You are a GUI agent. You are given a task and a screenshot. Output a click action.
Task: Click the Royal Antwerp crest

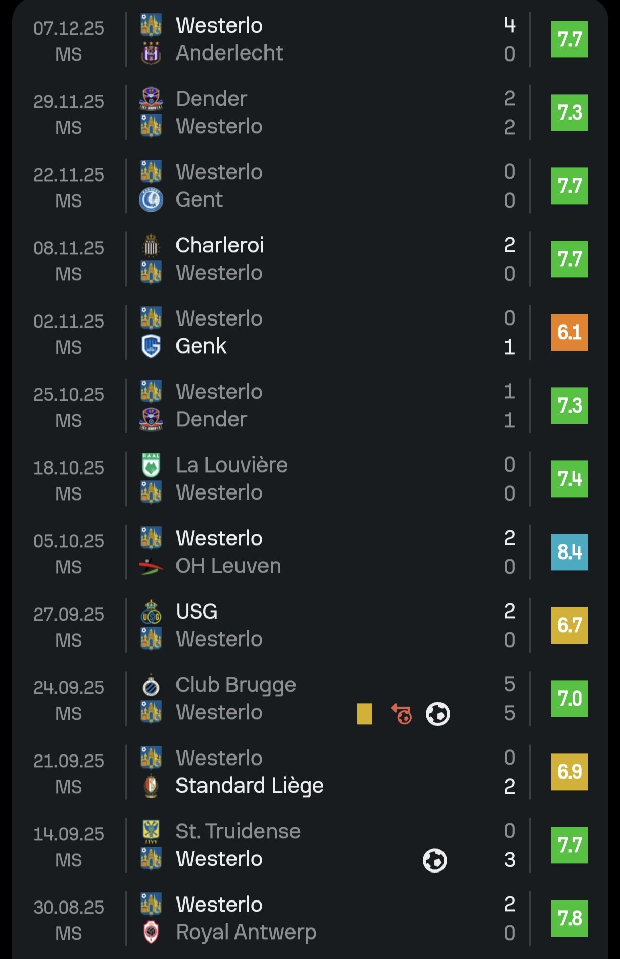[151, 933]
